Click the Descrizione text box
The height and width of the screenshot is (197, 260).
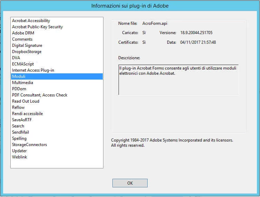179,80
